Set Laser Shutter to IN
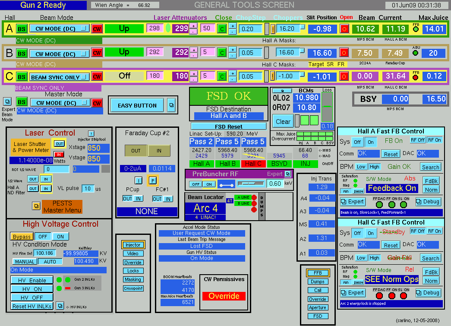 59,155
